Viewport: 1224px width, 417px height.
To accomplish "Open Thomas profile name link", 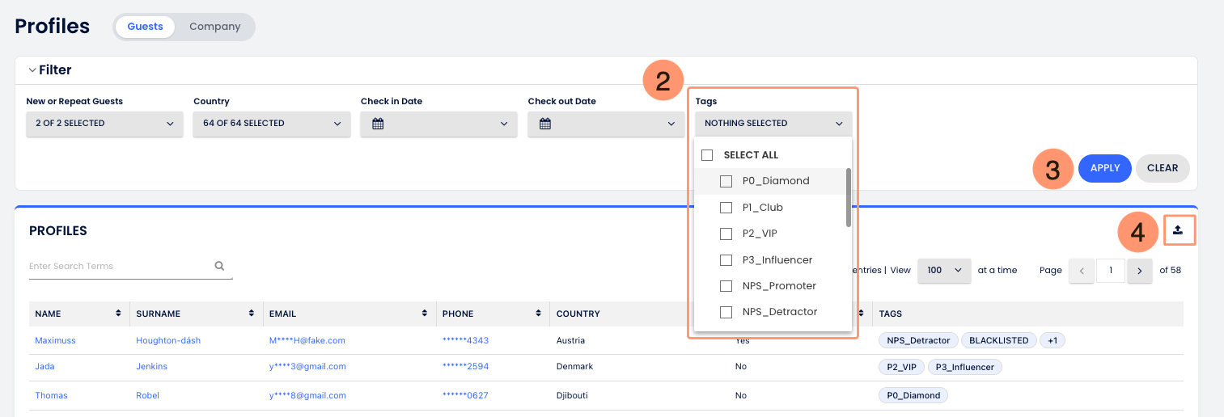I will point(51,396).
